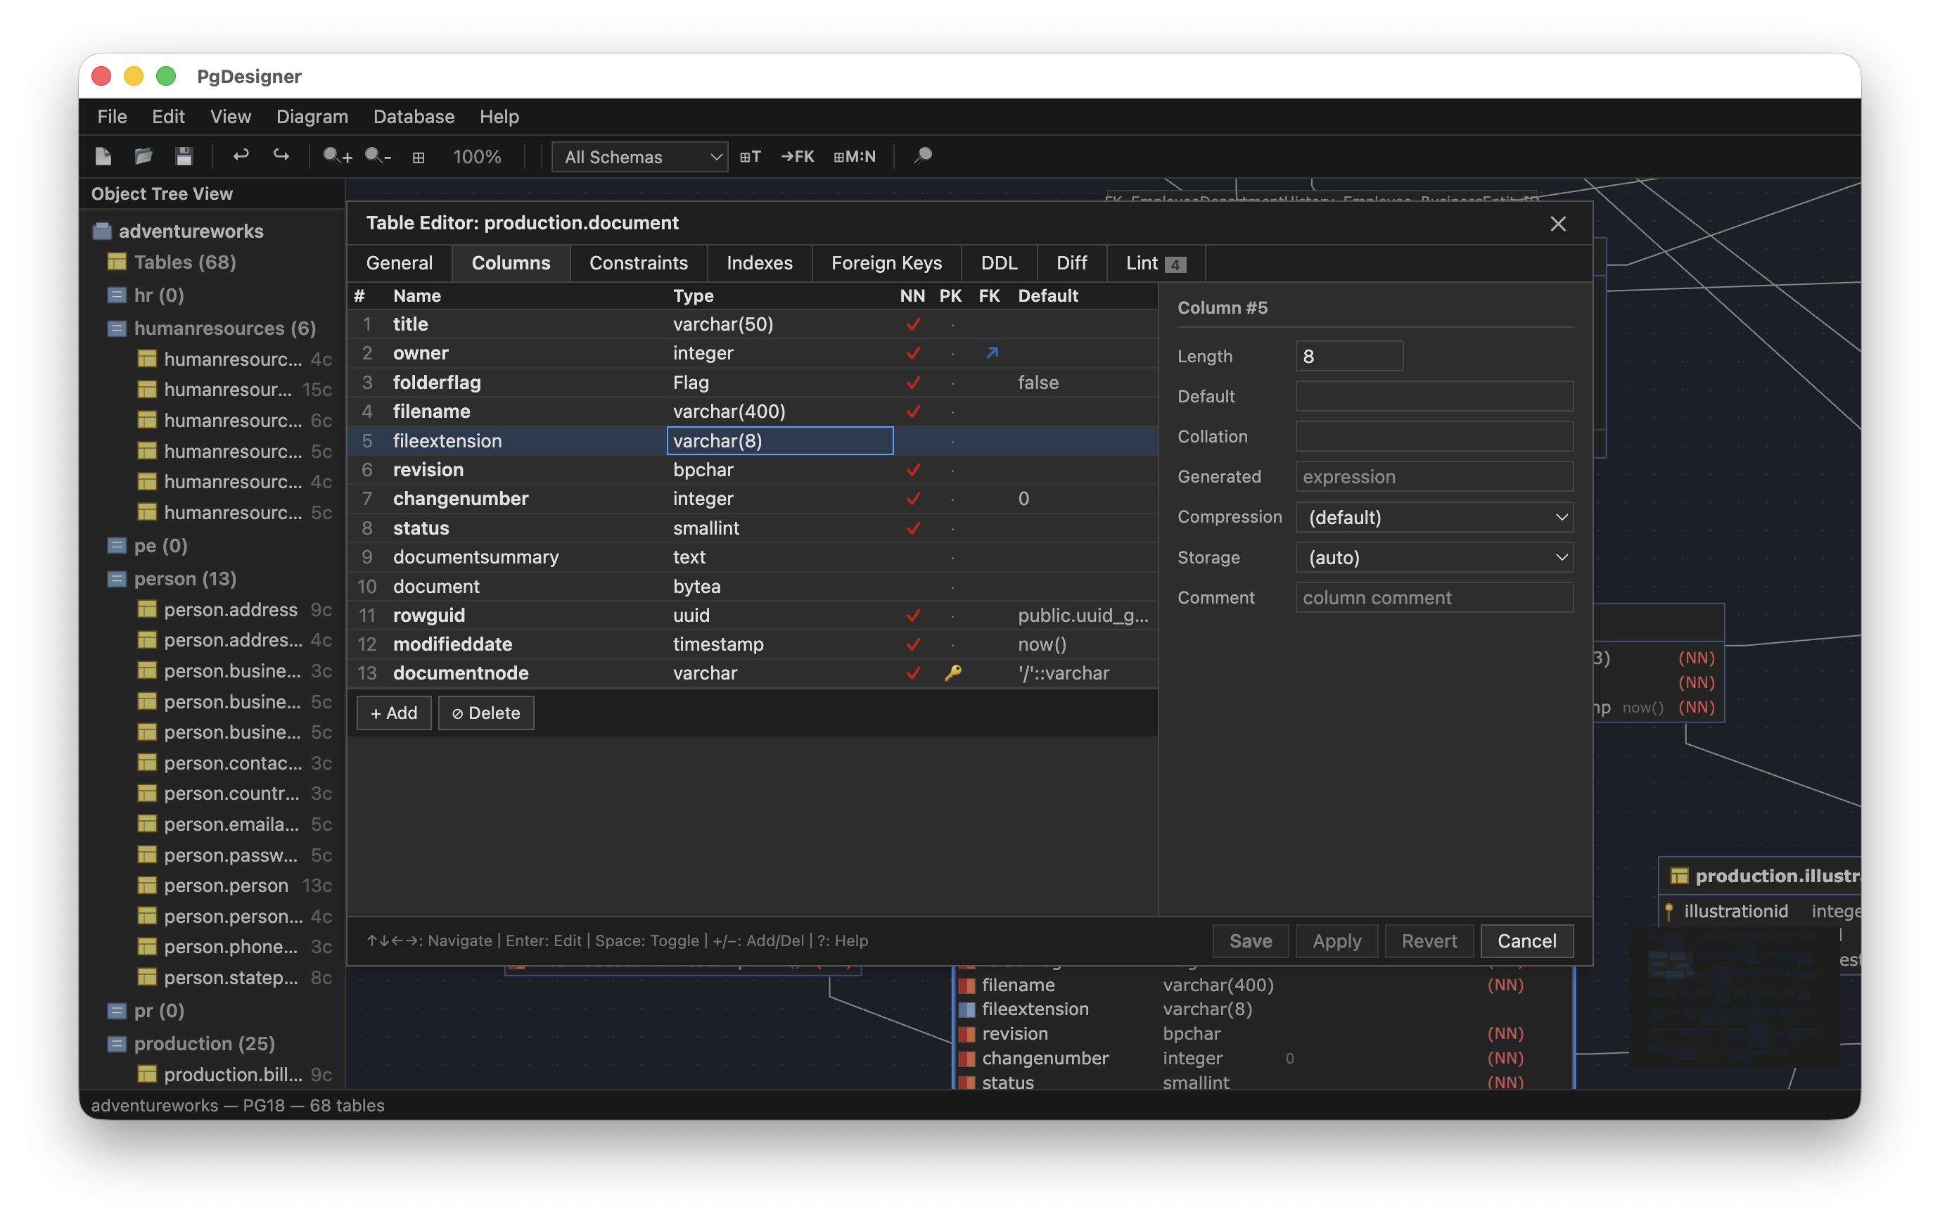Add a new column with the Add button

(393, 713)
